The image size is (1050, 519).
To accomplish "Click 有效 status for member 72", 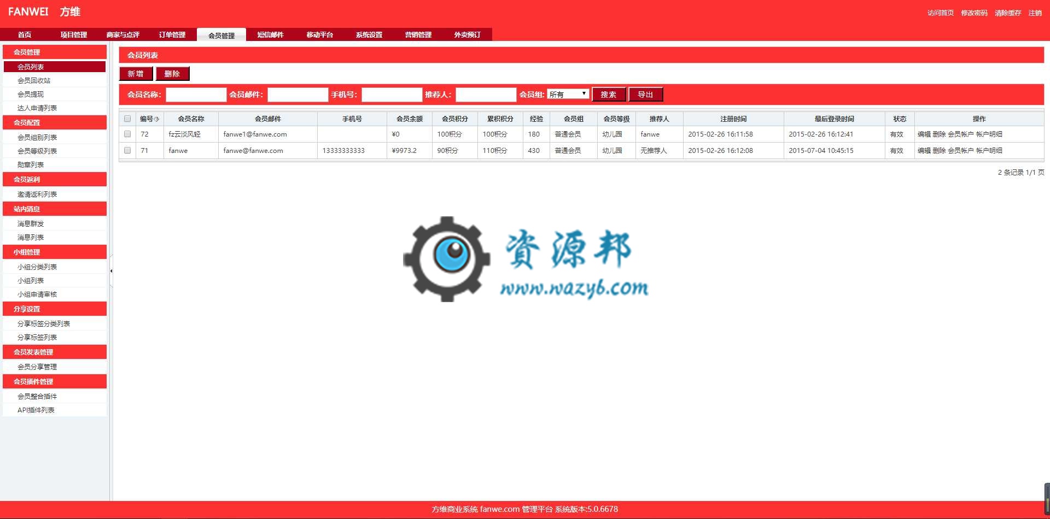I will 897,134.
